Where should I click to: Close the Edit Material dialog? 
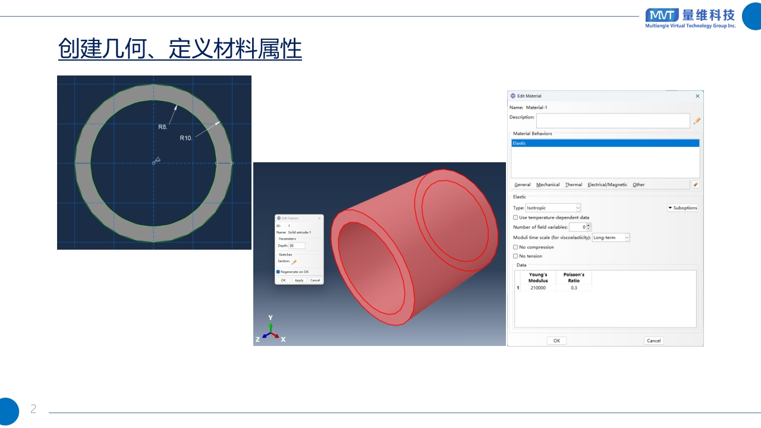pyautogui.click(x=697, y=96)
